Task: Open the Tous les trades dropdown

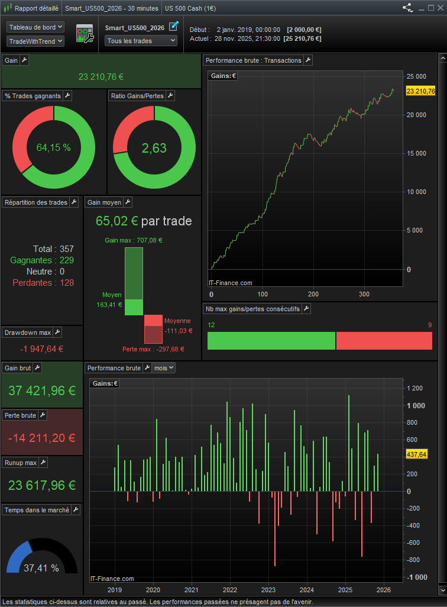Action: click(x=141, y=41)
